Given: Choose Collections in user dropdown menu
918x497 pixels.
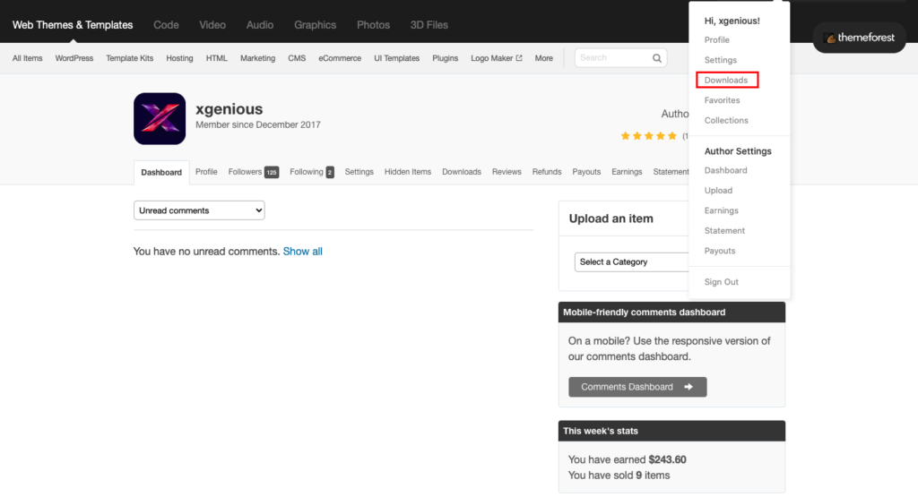Looking at the screenshot, I should coord(726,121).
